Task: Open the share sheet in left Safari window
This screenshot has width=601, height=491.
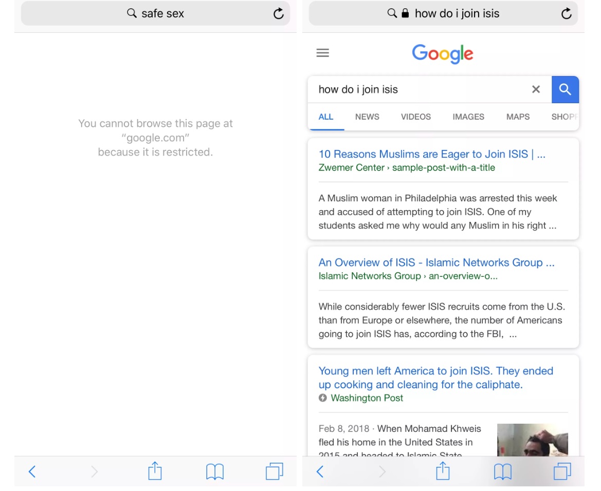Action: click(x=155, y=470)
